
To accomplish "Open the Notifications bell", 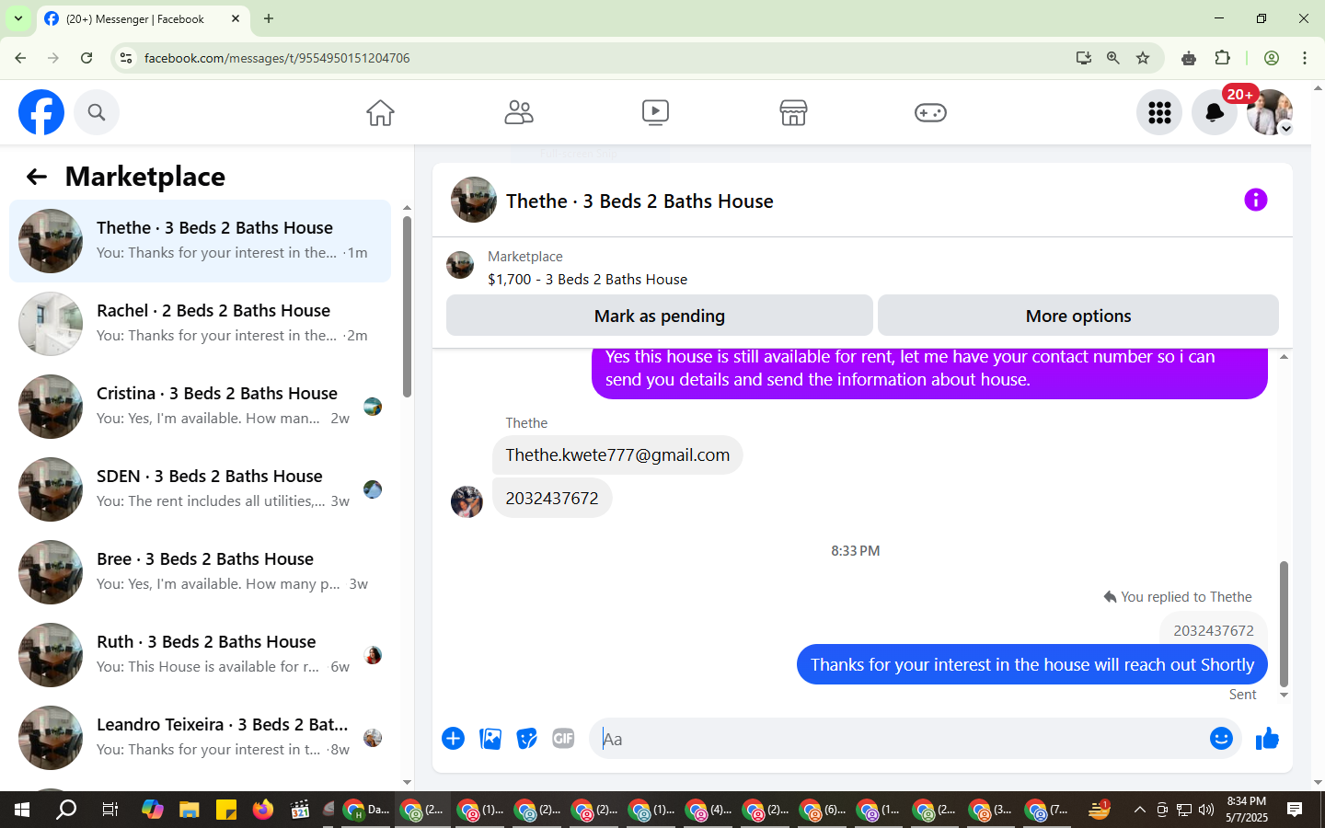I will 1215,112.
